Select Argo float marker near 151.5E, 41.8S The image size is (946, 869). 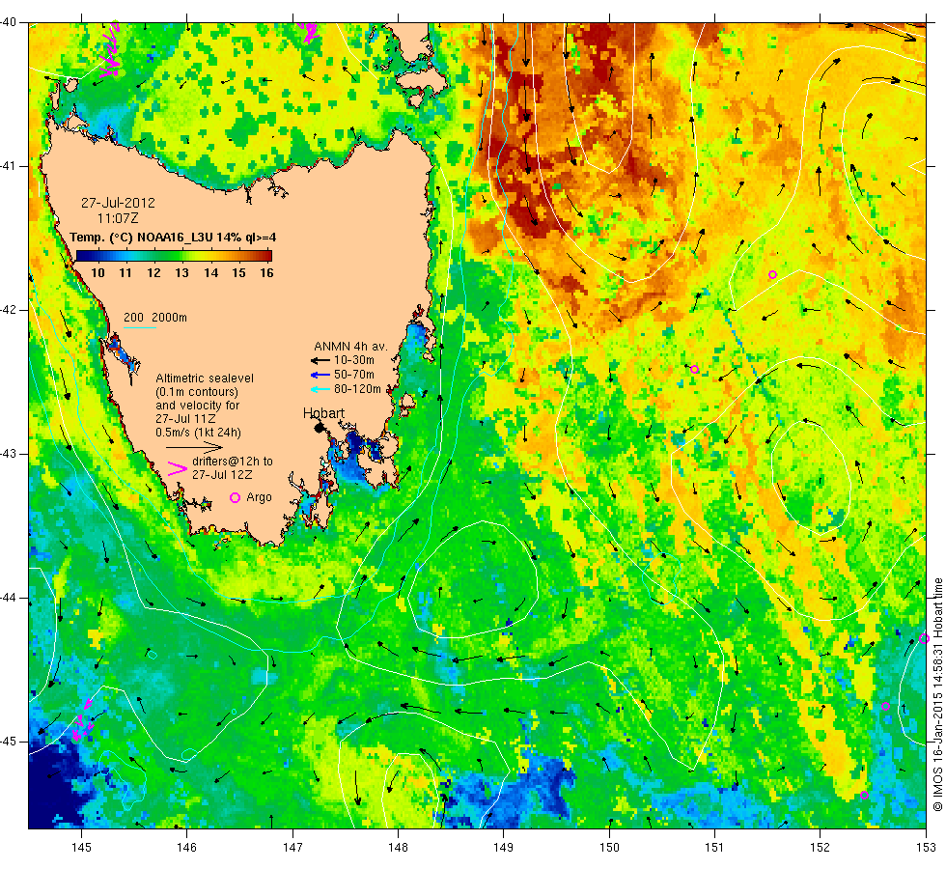(772, 274)
